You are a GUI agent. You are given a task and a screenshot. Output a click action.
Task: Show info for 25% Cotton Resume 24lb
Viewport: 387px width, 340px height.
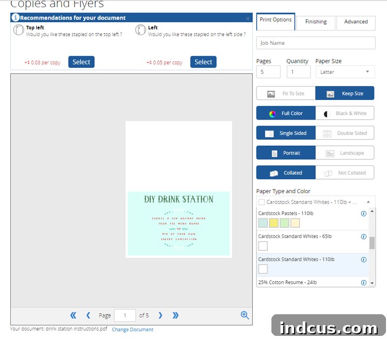coord(364,283)
